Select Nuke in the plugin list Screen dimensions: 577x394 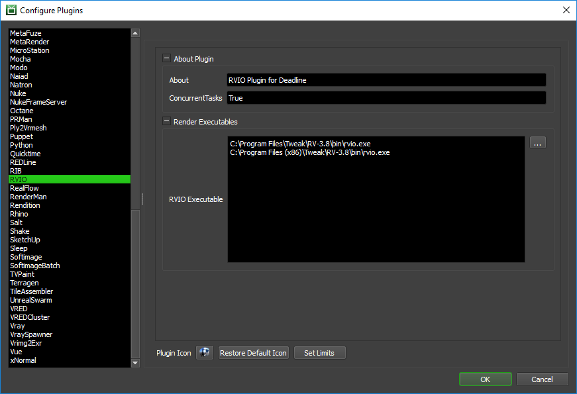point(18,93)
